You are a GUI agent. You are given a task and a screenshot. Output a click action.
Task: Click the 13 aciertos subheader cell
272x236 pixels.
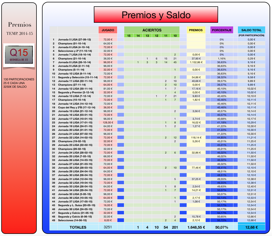(147, 36)
